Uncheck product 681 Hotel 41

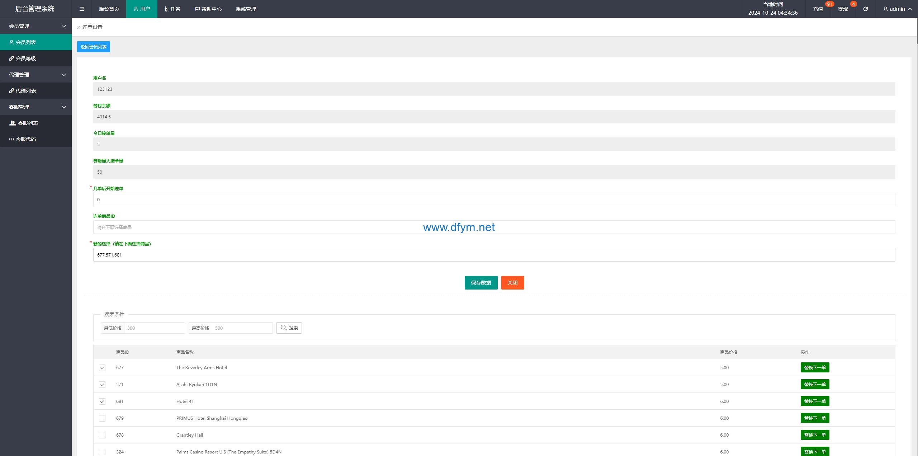[x=102, y=401]
